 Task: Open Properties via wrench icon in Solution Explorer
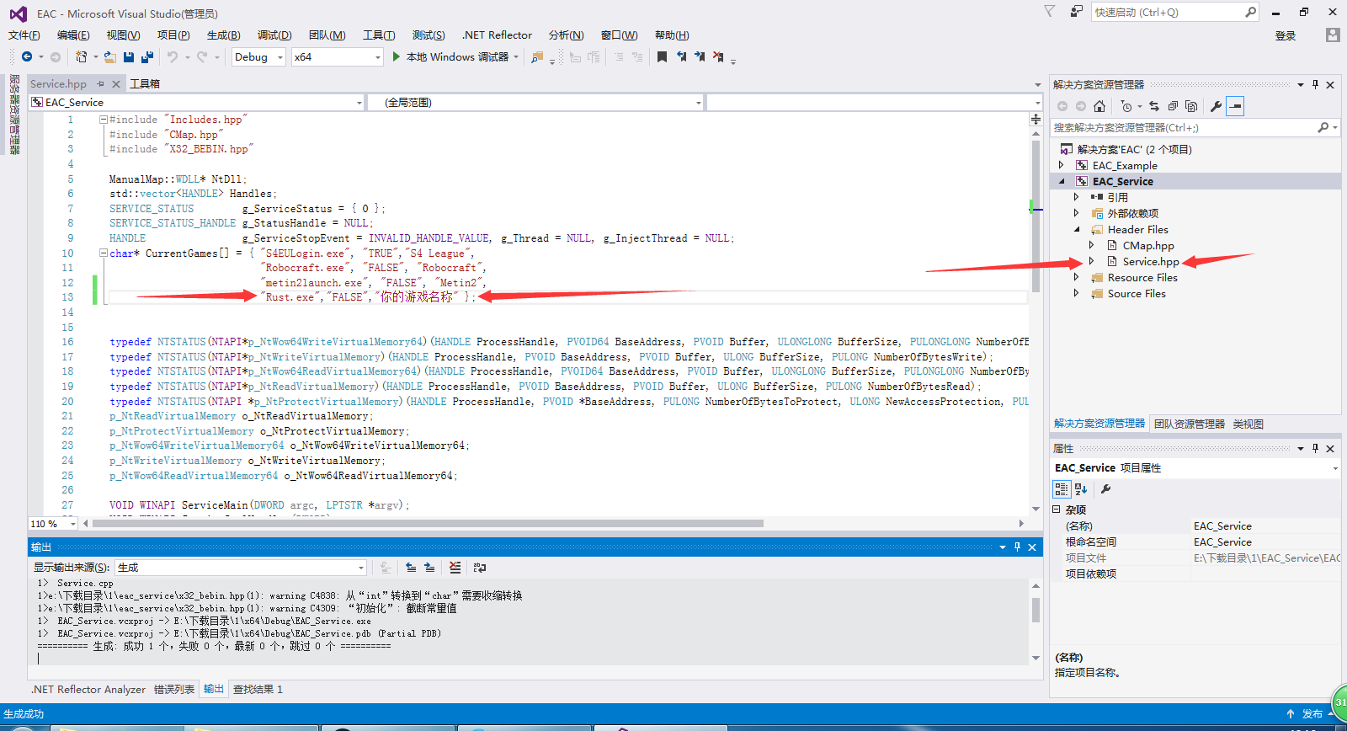1216,106
